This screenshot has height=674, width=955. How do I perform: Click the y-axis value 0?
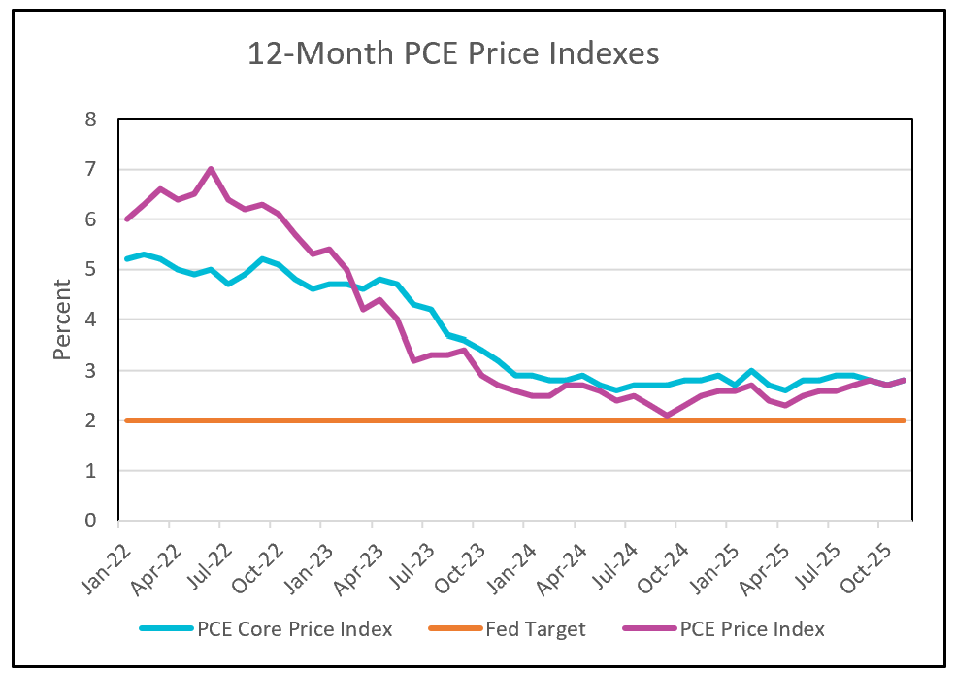click(x=92, y=521)
